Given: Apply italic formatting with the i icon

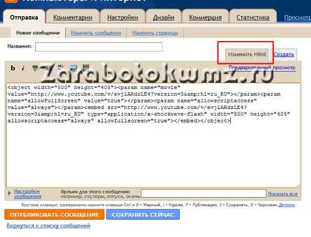Looking at the screenshot, I should 23,68.
